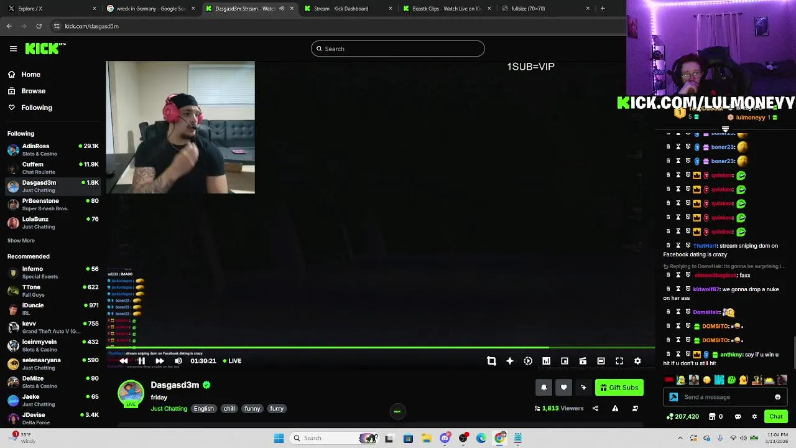Go to Home in sidebar
Viewport: 796px width, 448px height.
(x=24, y=74)
